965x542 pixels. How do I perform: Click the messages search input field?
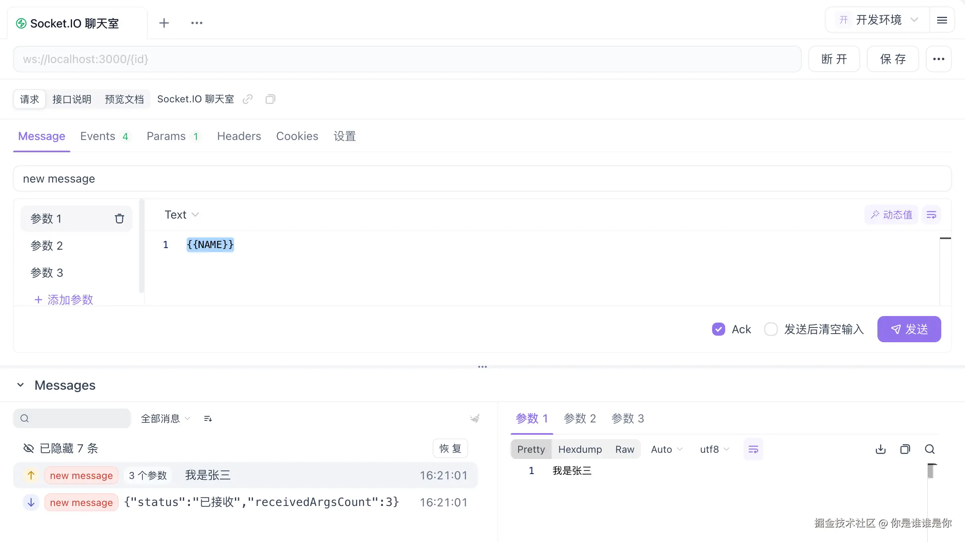tap(78, 418)
